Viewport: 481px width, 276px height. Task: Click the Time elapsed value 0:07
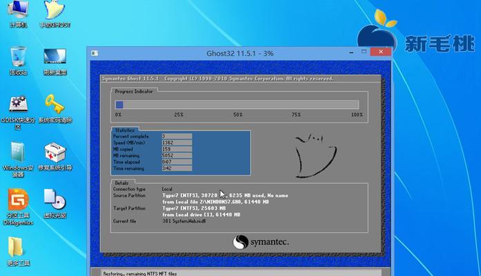(x=177, y=162)
